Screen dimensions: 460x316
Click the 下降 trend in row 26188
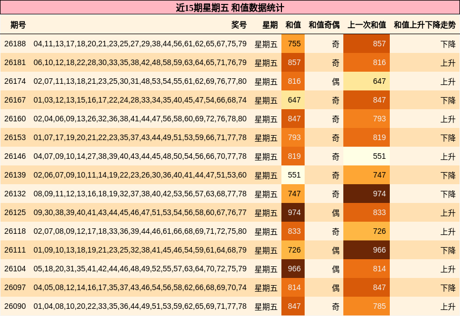tap(448, 44)
